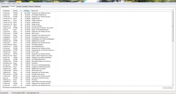Select the avgrsa.exe AVG Resident Shield row
This screenshot has width=176, height=94.
29,15
